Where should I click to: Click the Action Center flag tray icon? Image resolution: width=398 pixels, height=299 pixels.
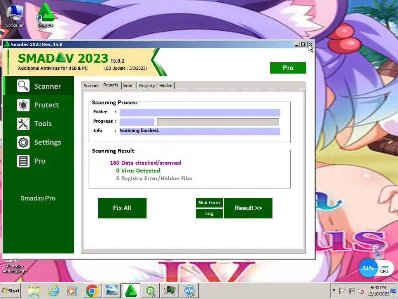coord(342,290)
